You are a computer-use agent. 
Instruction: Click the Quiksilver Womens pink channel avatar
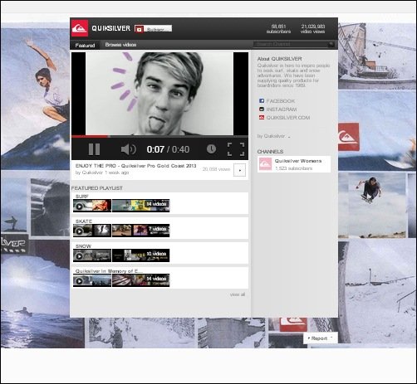click(265, 164)
